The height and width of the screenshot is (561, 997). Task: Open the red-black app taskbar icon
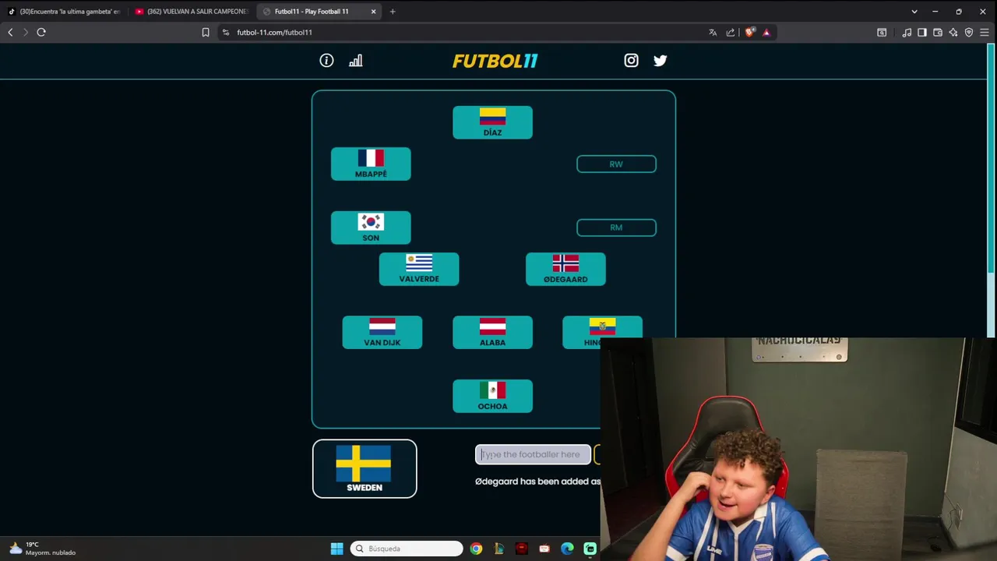(x=521, y=549)
